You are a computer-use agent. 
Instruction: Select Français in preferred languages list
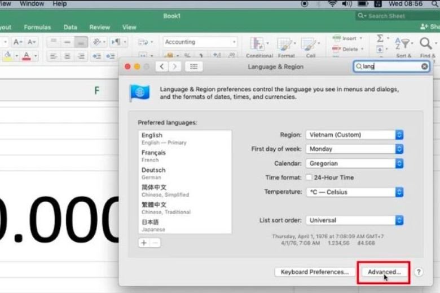[185, 156]
